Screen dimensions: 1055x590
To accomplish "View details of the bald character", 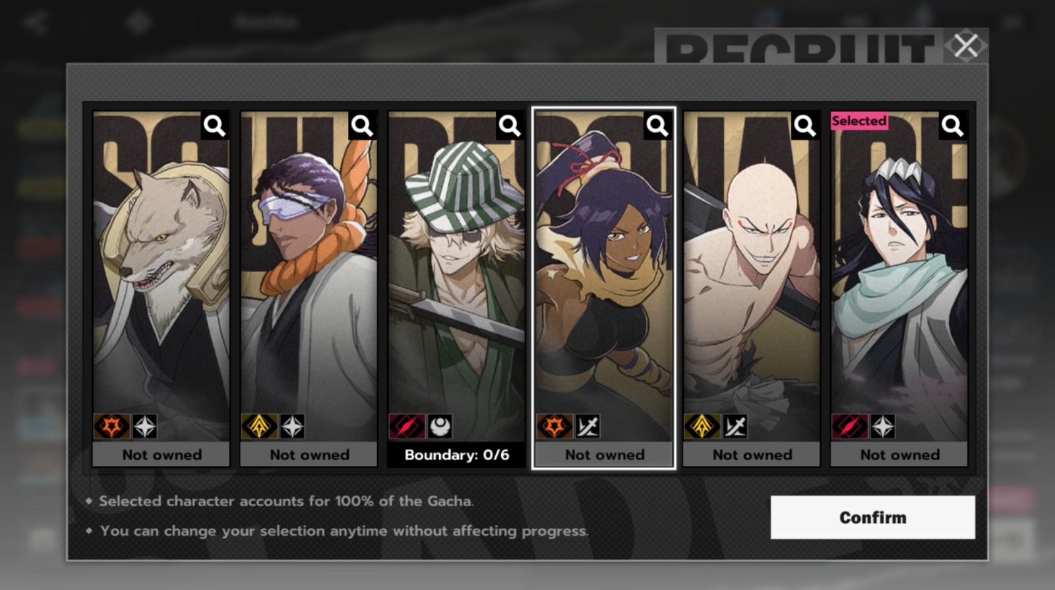I will (805, 125).
